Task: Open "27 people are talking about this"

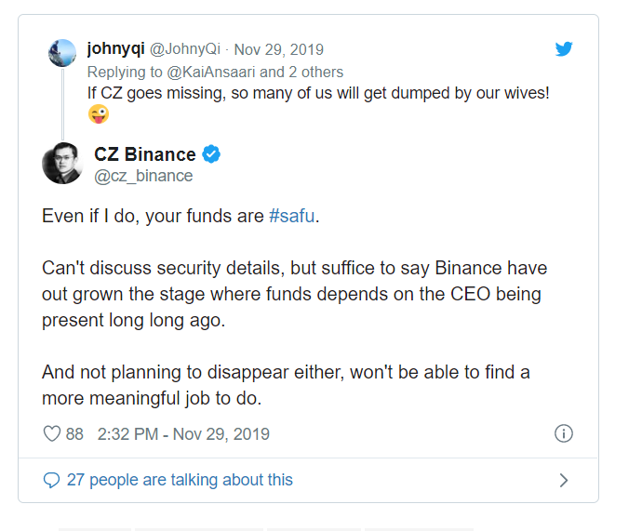Action: (180, 480)
